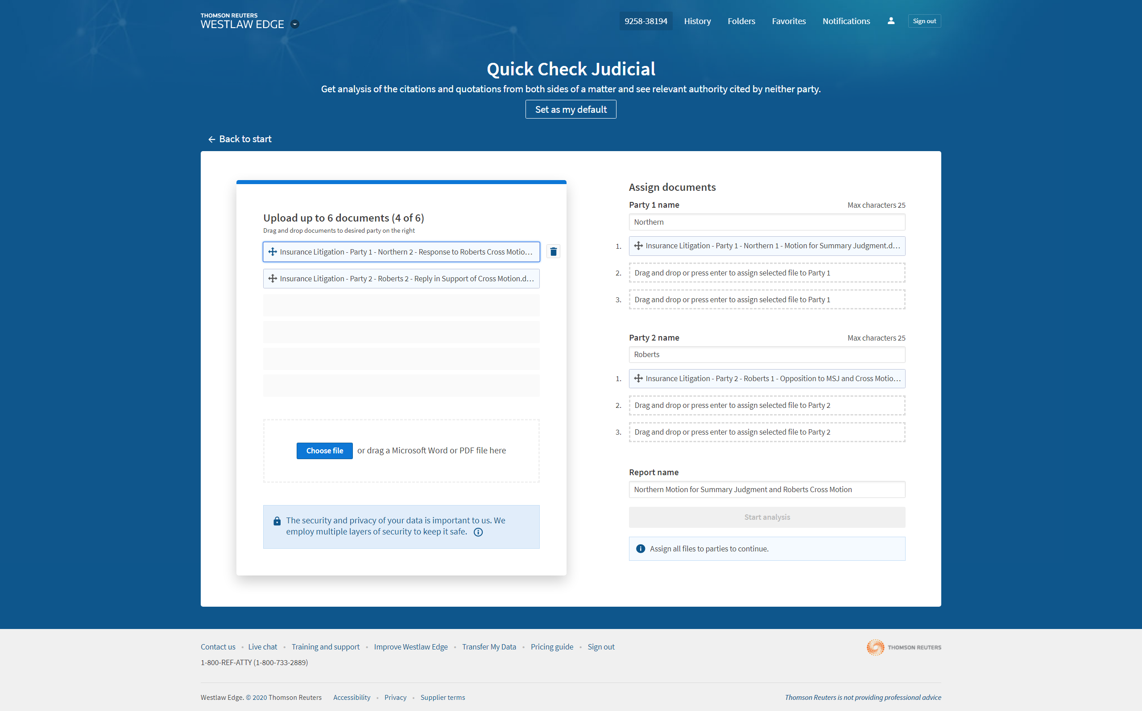Open client ID 9258-38194
The image size is (1142, 711).
click(645, 21)
